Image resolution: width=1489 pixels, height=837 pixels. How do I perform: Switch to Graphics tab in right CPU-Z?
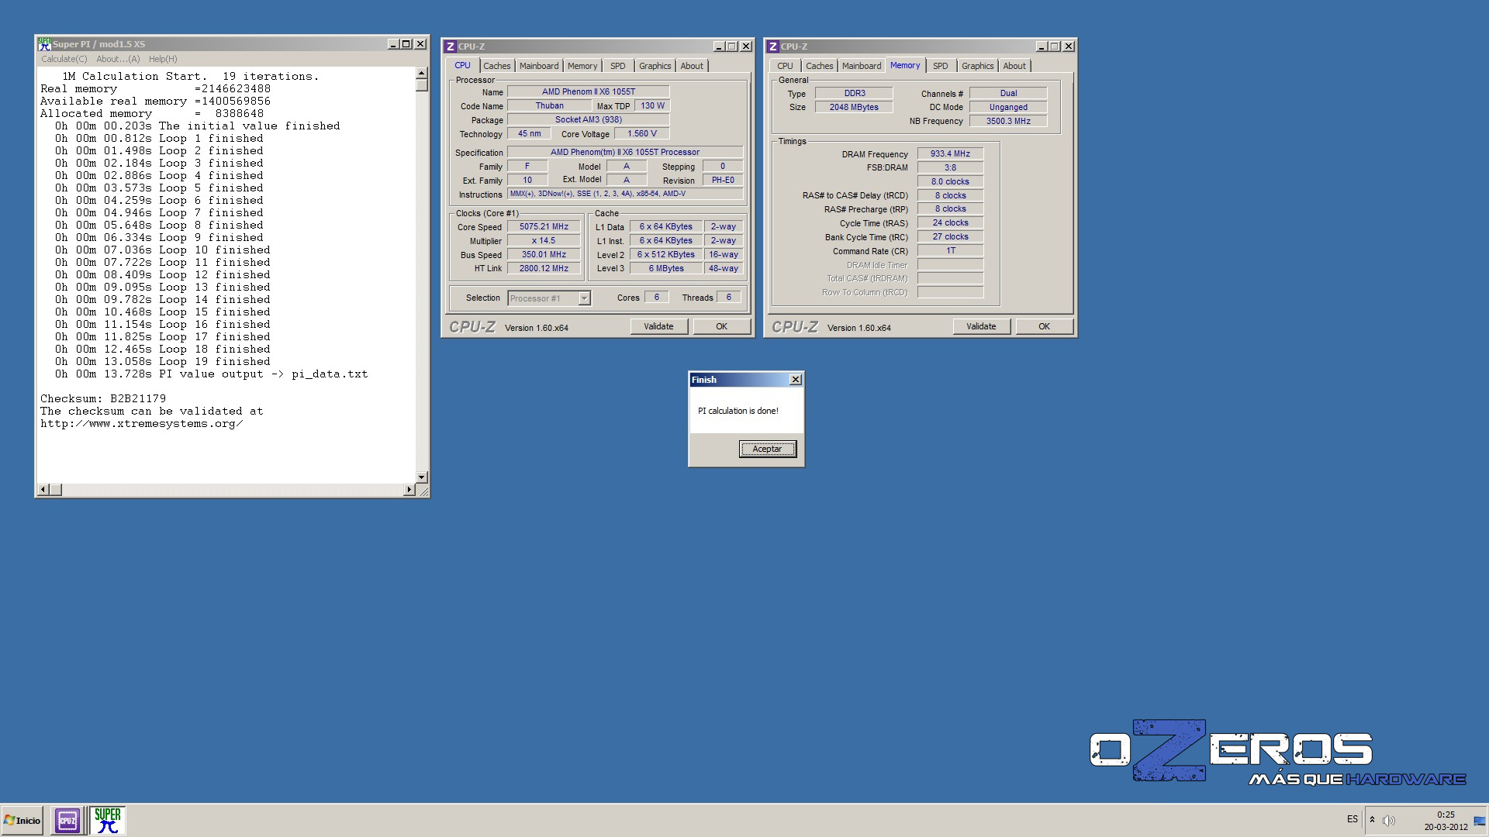click(978, 66)
